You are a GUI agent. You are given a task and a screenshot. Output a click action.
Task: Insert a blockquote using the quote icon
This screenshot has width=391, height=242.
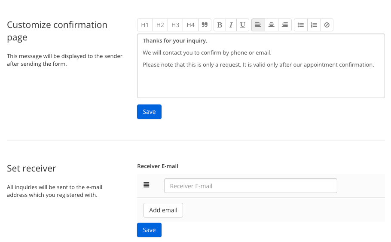pyautogui.click(x=205, y=25)
